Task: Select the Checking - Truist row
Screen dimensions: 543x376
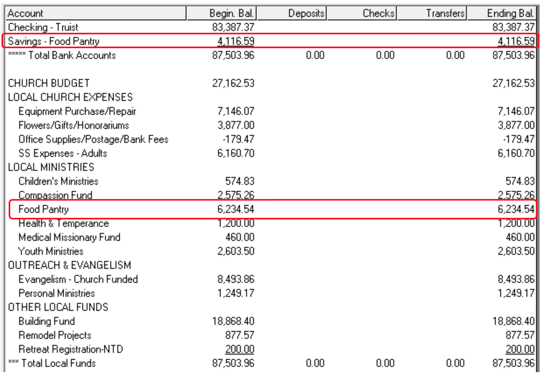Action: (x=43, y=27)
